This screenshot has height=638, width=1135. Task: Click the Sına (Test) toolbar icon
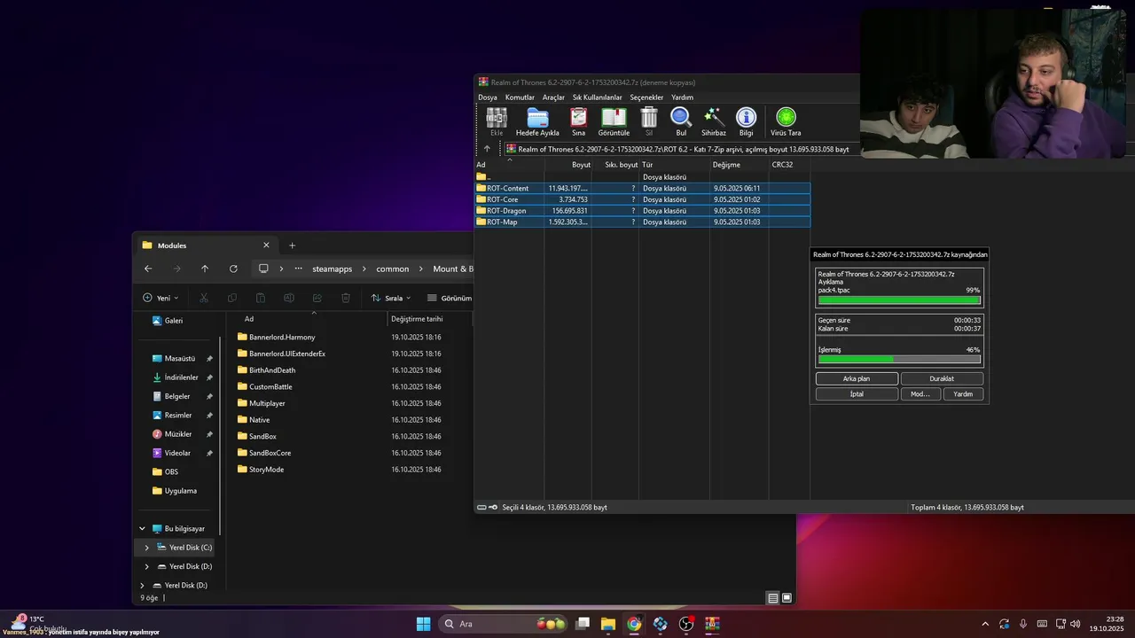tap(578, 121)
